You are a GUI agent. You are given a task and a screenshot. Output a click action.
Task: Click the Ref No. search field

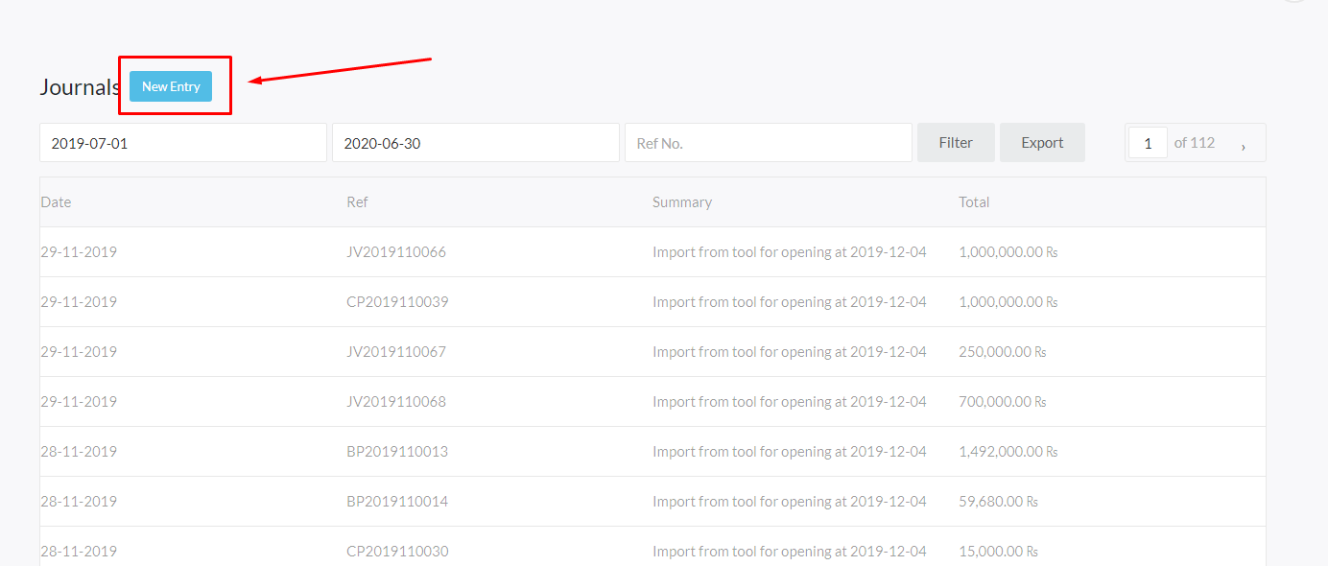(x=768, y=143)
